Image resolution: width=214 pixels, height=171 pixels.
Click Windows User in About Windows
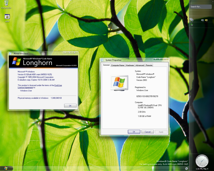[x=26, y=91]
